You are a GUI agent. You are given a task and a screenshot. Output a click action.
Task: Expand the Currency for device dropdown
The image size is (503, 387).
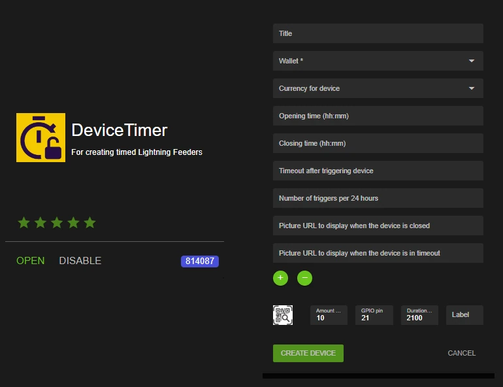pos(378,88)
